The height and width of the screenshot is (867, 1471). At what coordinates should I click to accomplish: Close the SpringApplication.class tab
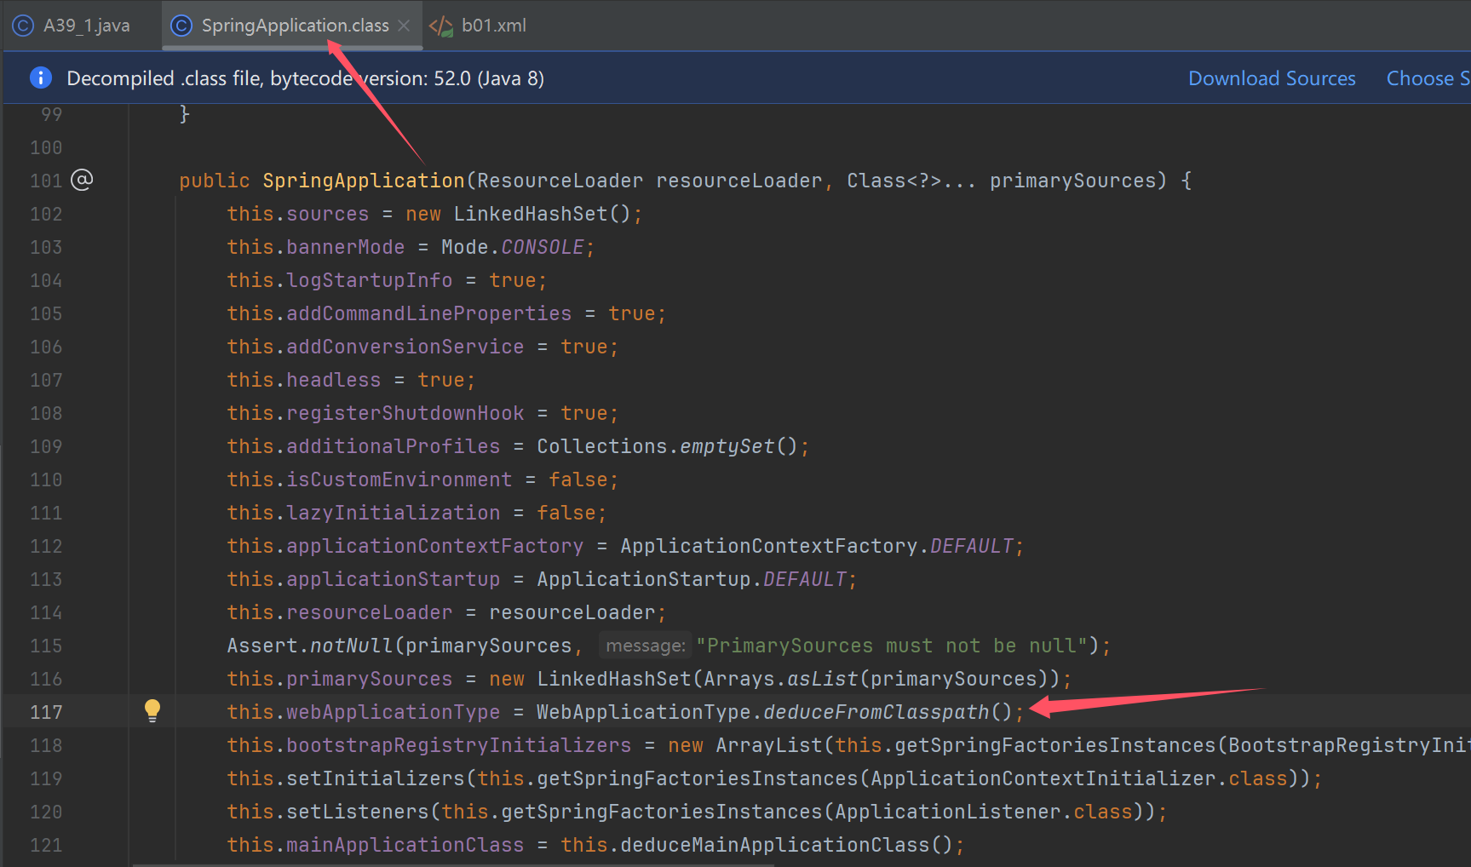[404, 26]
